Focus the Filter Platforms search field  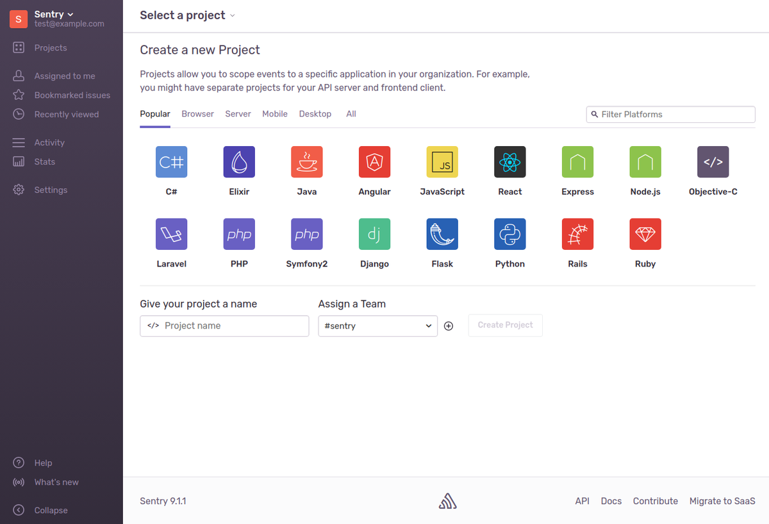pos(671,114)
